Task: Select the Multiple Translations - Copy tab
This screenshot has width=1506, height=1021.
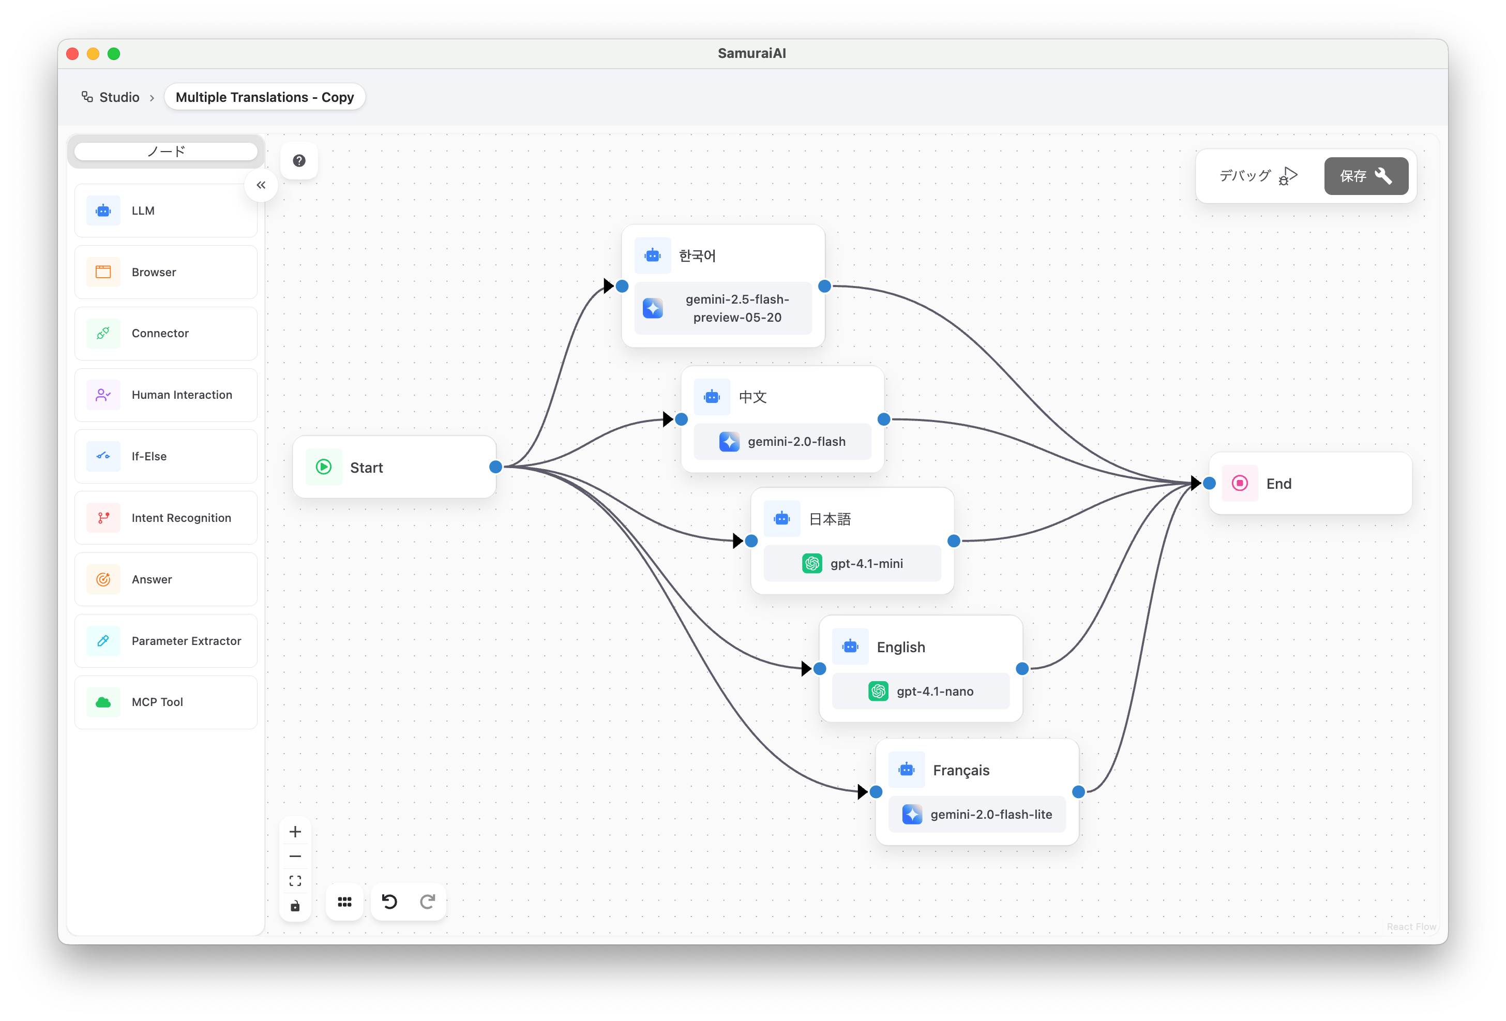Action: (264, 97)
